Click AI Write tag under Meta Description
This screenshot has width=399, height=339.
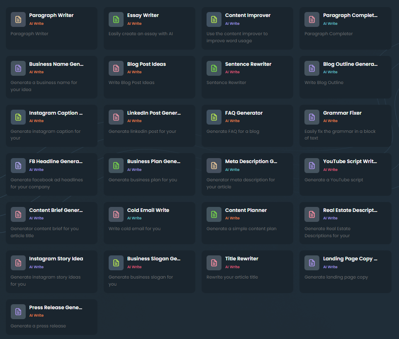pyautogui.click(x=232, y=169)
